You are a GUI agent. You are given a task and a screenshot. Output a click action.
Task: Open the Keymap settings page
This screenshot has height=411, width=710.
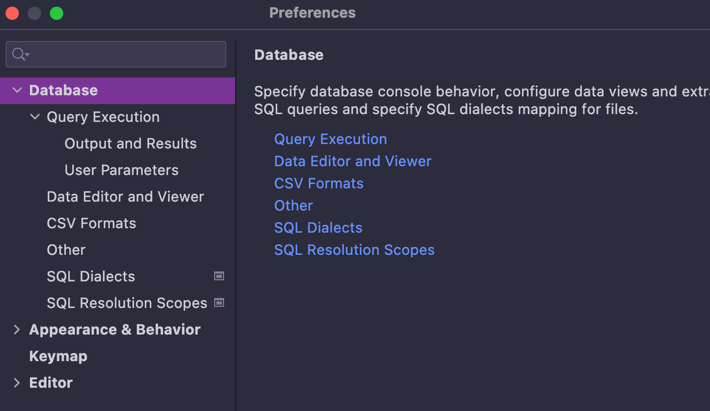point(58,356)
